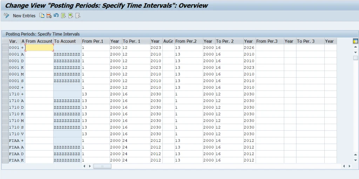Click the To Per. 2 column header
The width and height of the screenshot is (359, 179).
229,41
